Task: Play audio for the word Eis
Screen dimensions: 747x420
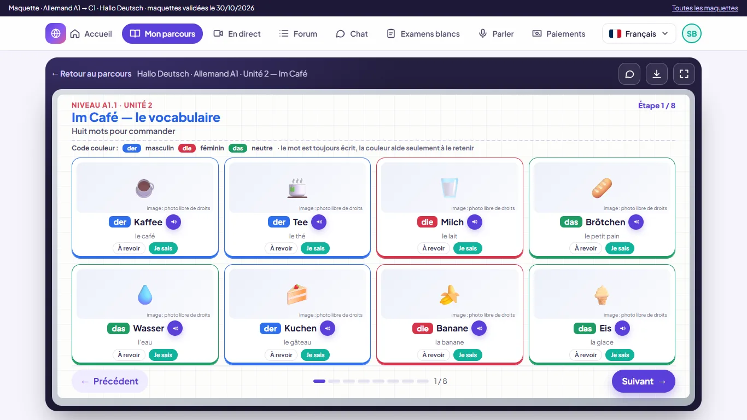Action: pyautogui.click(x=622, y=328)
